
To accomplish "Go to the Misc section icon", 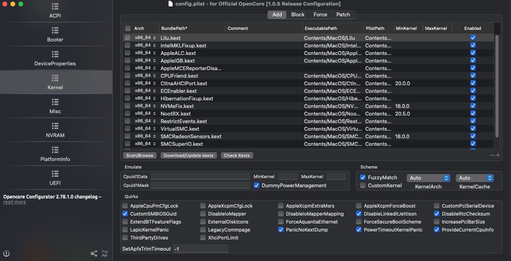I will click(x=55, y=102).
